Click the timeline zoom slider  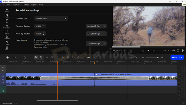(152, 57)
